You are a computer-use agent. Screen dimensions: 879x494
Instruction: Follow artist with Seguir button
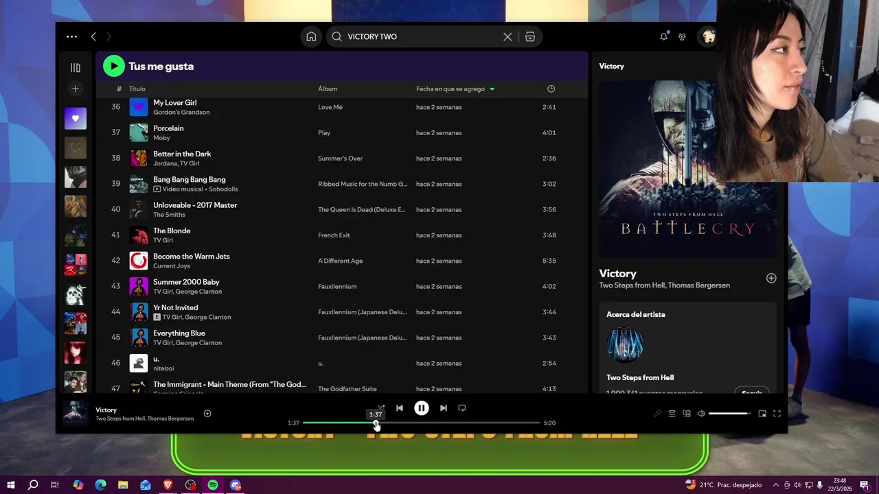752,392
